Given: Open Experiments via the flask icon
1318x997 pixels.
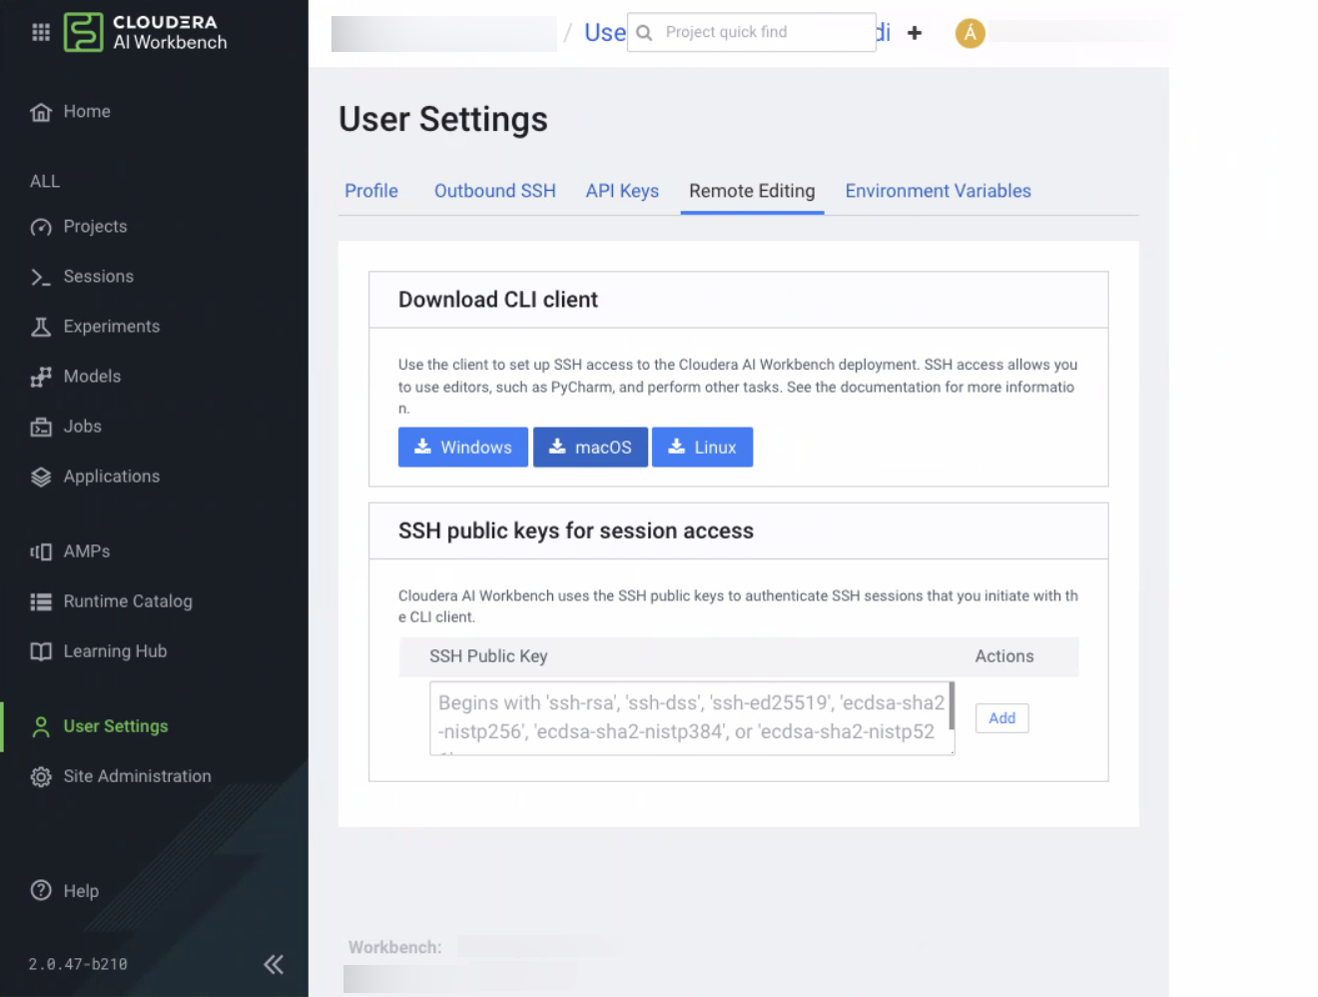Looking at the screenshot, I should pyautogui.click(x=41, y=327).
